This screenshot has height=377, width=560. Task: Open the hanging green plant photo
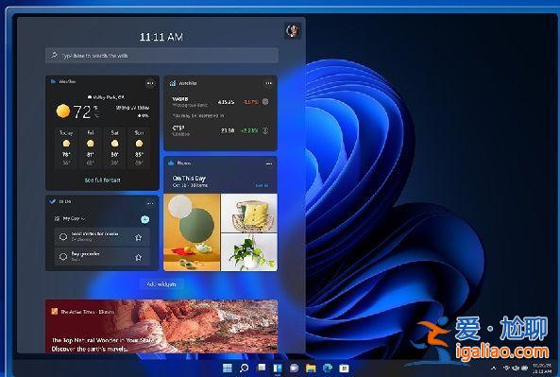[x=249, y=252]
